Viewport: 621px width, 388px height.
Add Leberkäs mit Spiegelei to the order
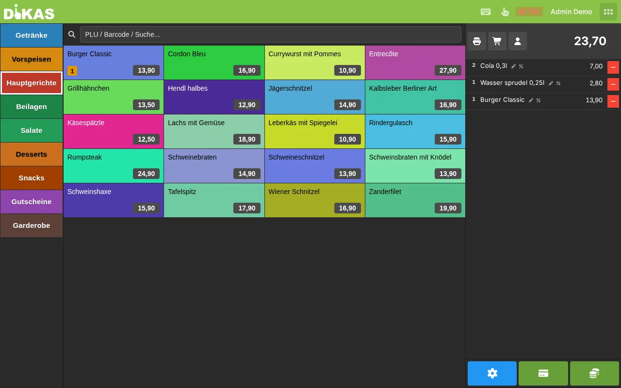coord(315,131)
